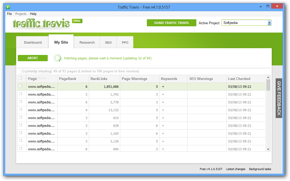Sort by the PageRank column header
Image resolution: width=290 pixels, height=181 pixels.
73,79
